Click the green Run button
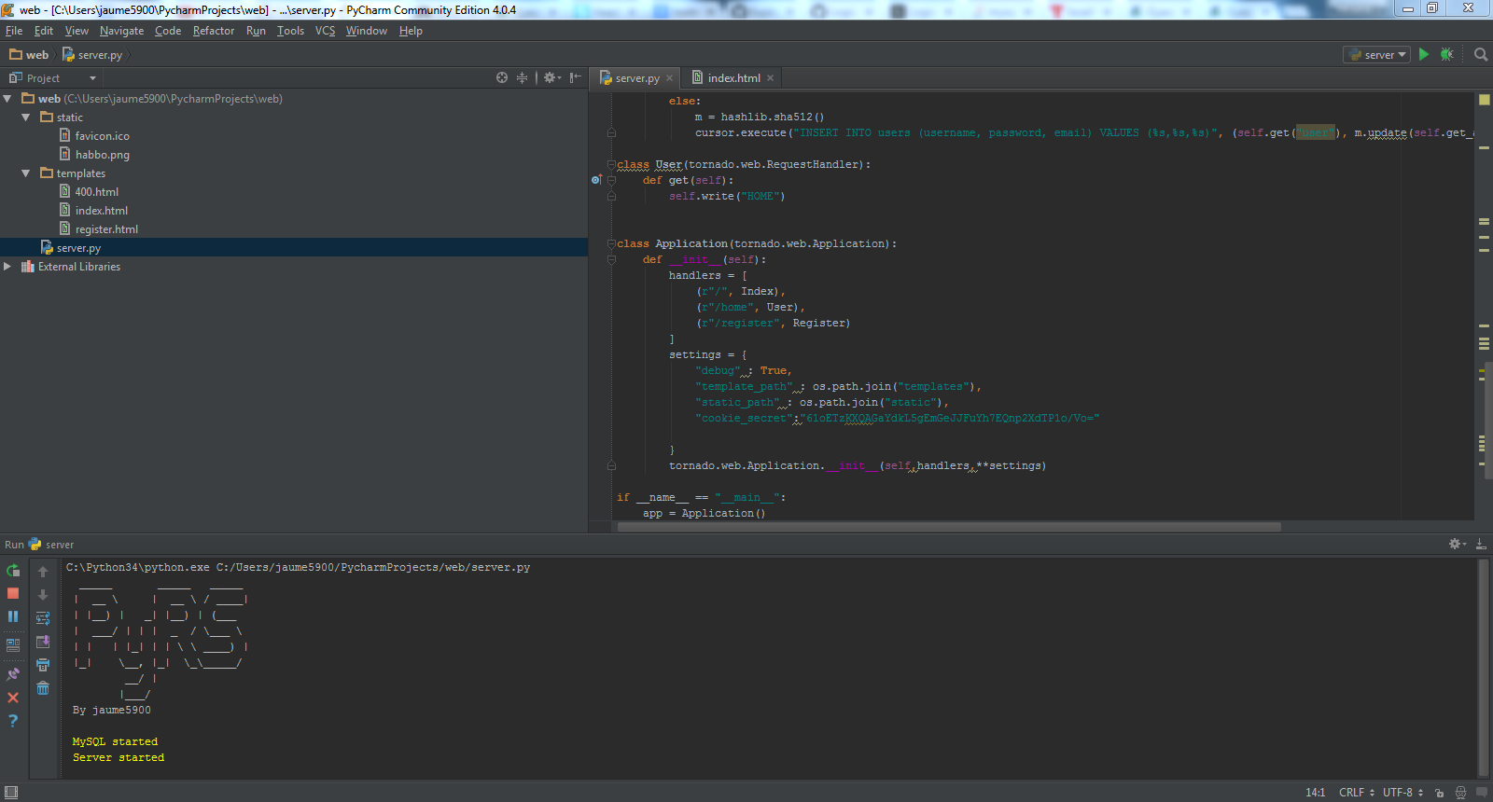Screen dimensions: 1493x802 (1424, 55)
